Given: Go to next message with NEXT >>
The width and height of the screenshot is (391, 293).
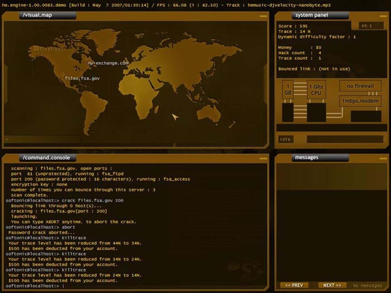Looking at the screenshot, I should coord(332,285).
